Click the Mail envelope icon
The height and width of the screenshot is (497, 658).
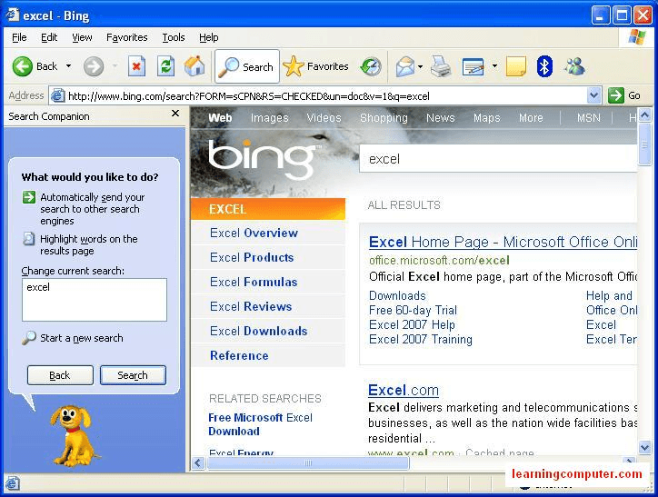point(405,66)
